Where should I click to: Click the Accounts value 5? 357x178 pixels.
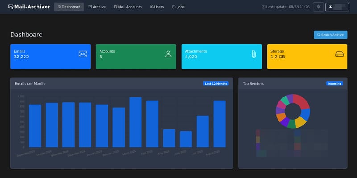[101, 57]
